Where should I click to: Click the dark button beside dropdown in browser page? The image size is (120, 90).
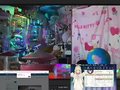[x=15, y=82]
